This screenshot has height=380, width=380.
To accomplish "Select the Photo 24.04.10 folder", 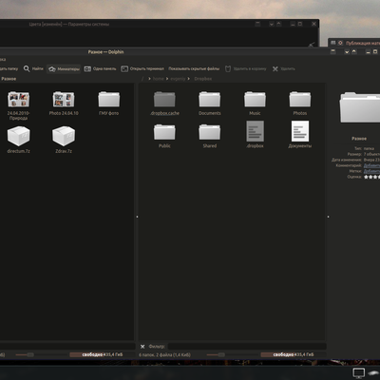I will point(64,104).
